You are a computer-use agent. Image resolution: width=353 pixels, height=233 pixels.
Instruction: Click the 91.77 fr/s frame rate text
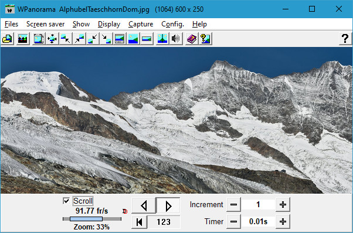point(92,211)
